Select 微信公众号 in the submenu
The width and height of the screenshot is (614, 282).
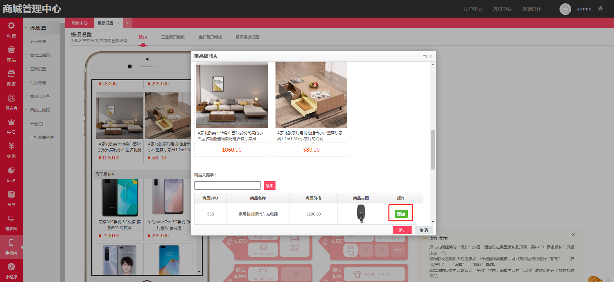coord(40,96)
